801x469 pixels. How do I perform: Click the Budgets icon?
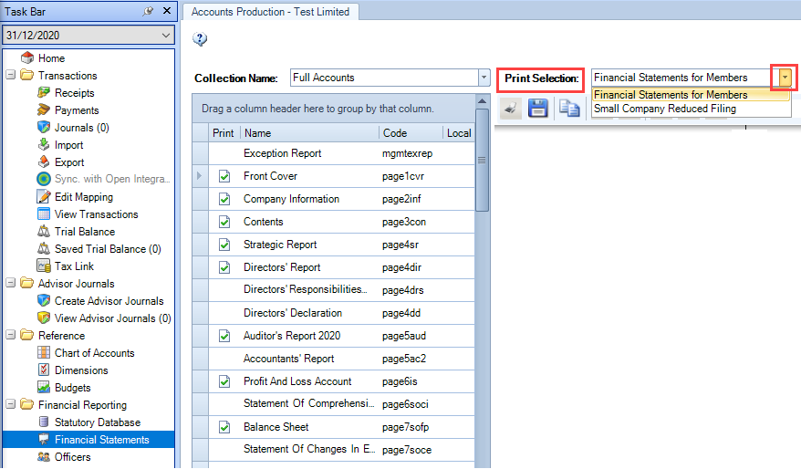[44, 387]
